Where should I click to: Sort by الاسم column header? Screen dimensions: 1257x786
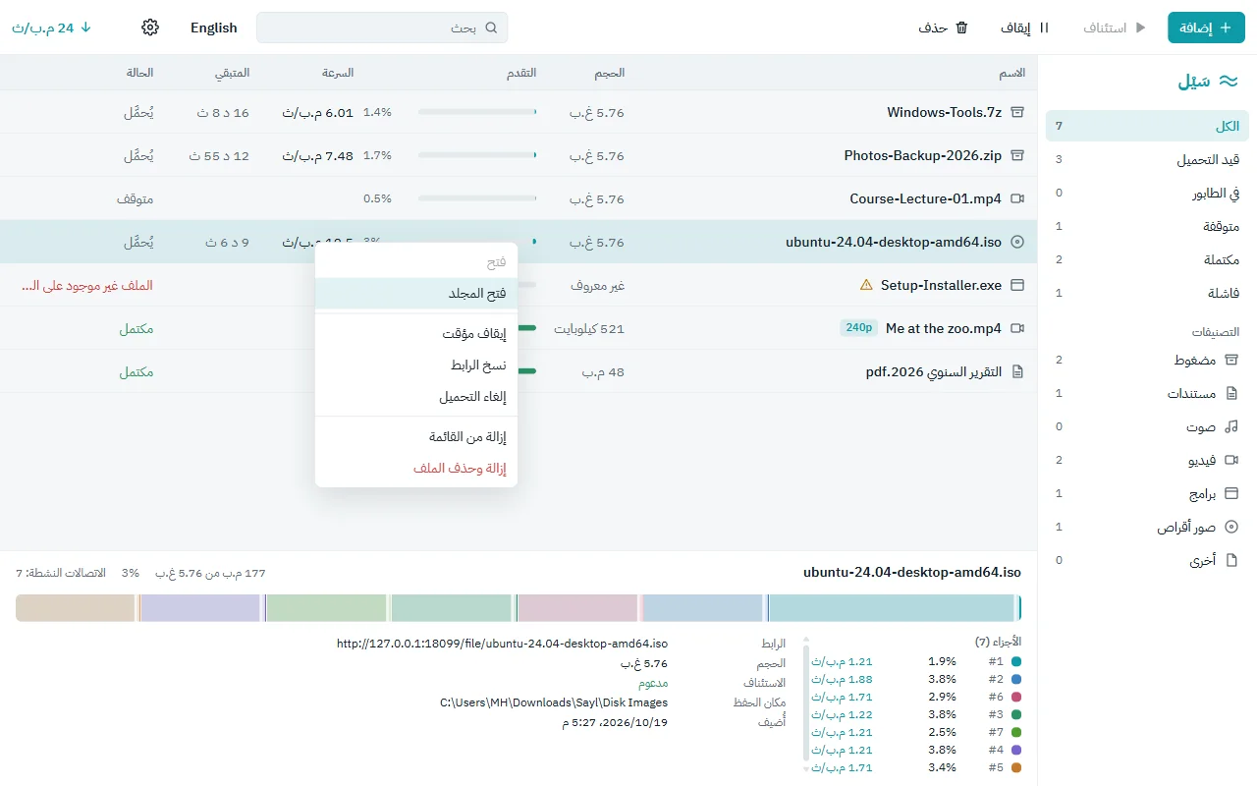click(x=1012, y=73)
